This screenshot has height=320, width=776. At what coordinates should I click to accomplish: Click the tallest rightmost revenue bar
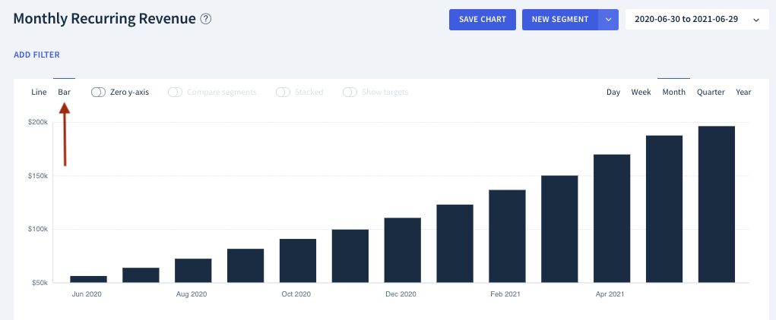pyautogui.click(x=717, y=205)
